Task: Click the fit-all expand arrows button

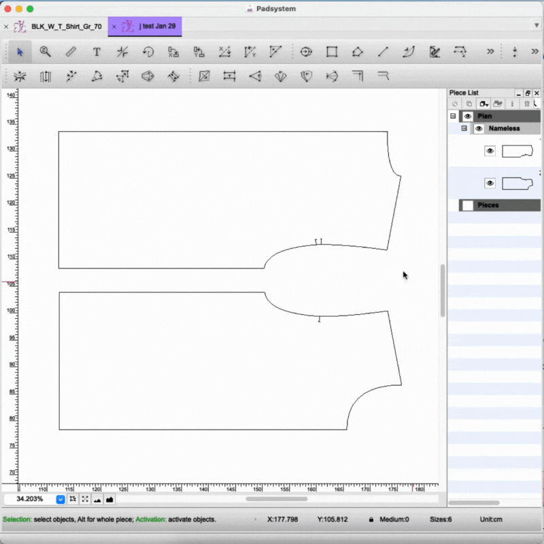Action: [x=85, y=499]
